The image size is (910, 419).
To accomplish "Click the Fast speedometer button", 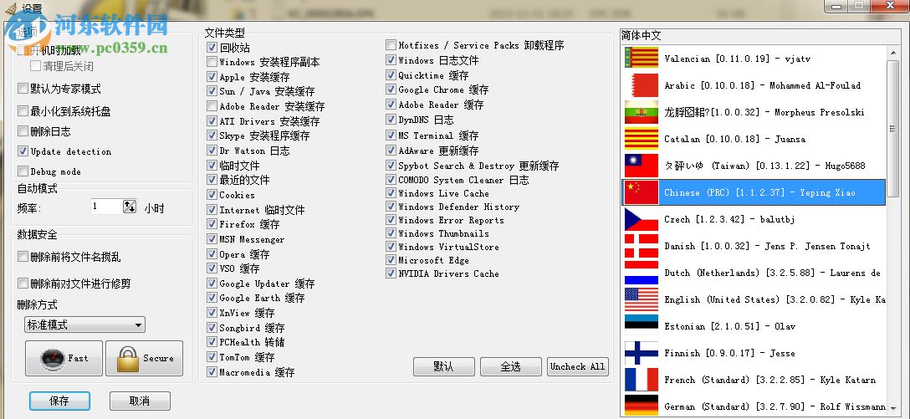I will 64,359.
